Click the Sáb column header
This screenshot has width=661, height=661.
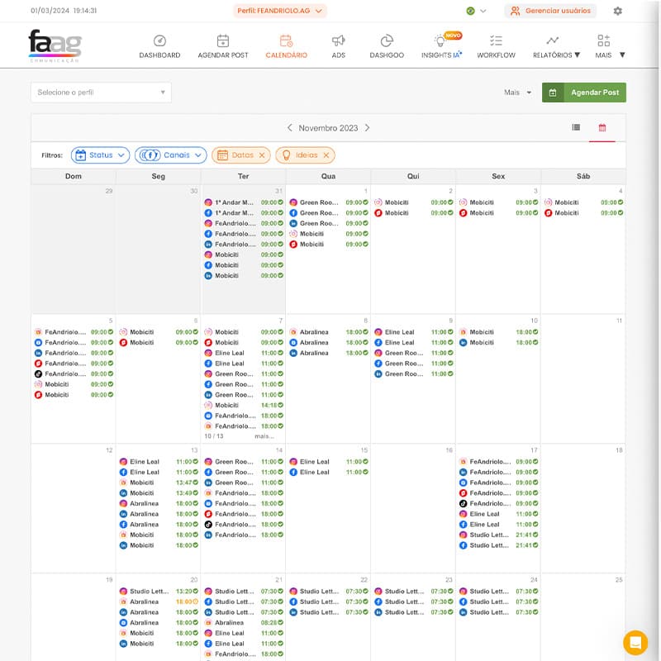click(583, 176)
